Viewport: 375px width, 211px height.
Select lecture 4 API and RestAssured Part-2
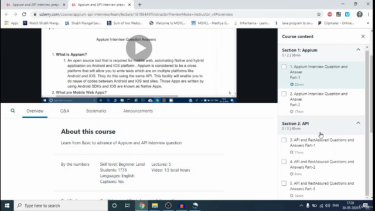(x=322, y=164)
